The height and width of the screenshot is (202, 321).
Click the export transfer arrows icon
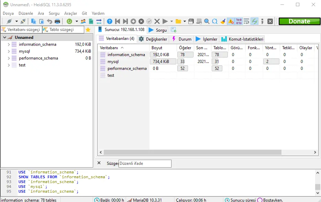(99, 21)
